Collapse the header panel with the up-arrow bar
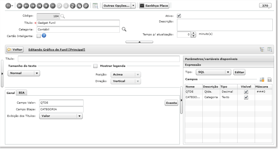278x149 pixels. [139, 42]
